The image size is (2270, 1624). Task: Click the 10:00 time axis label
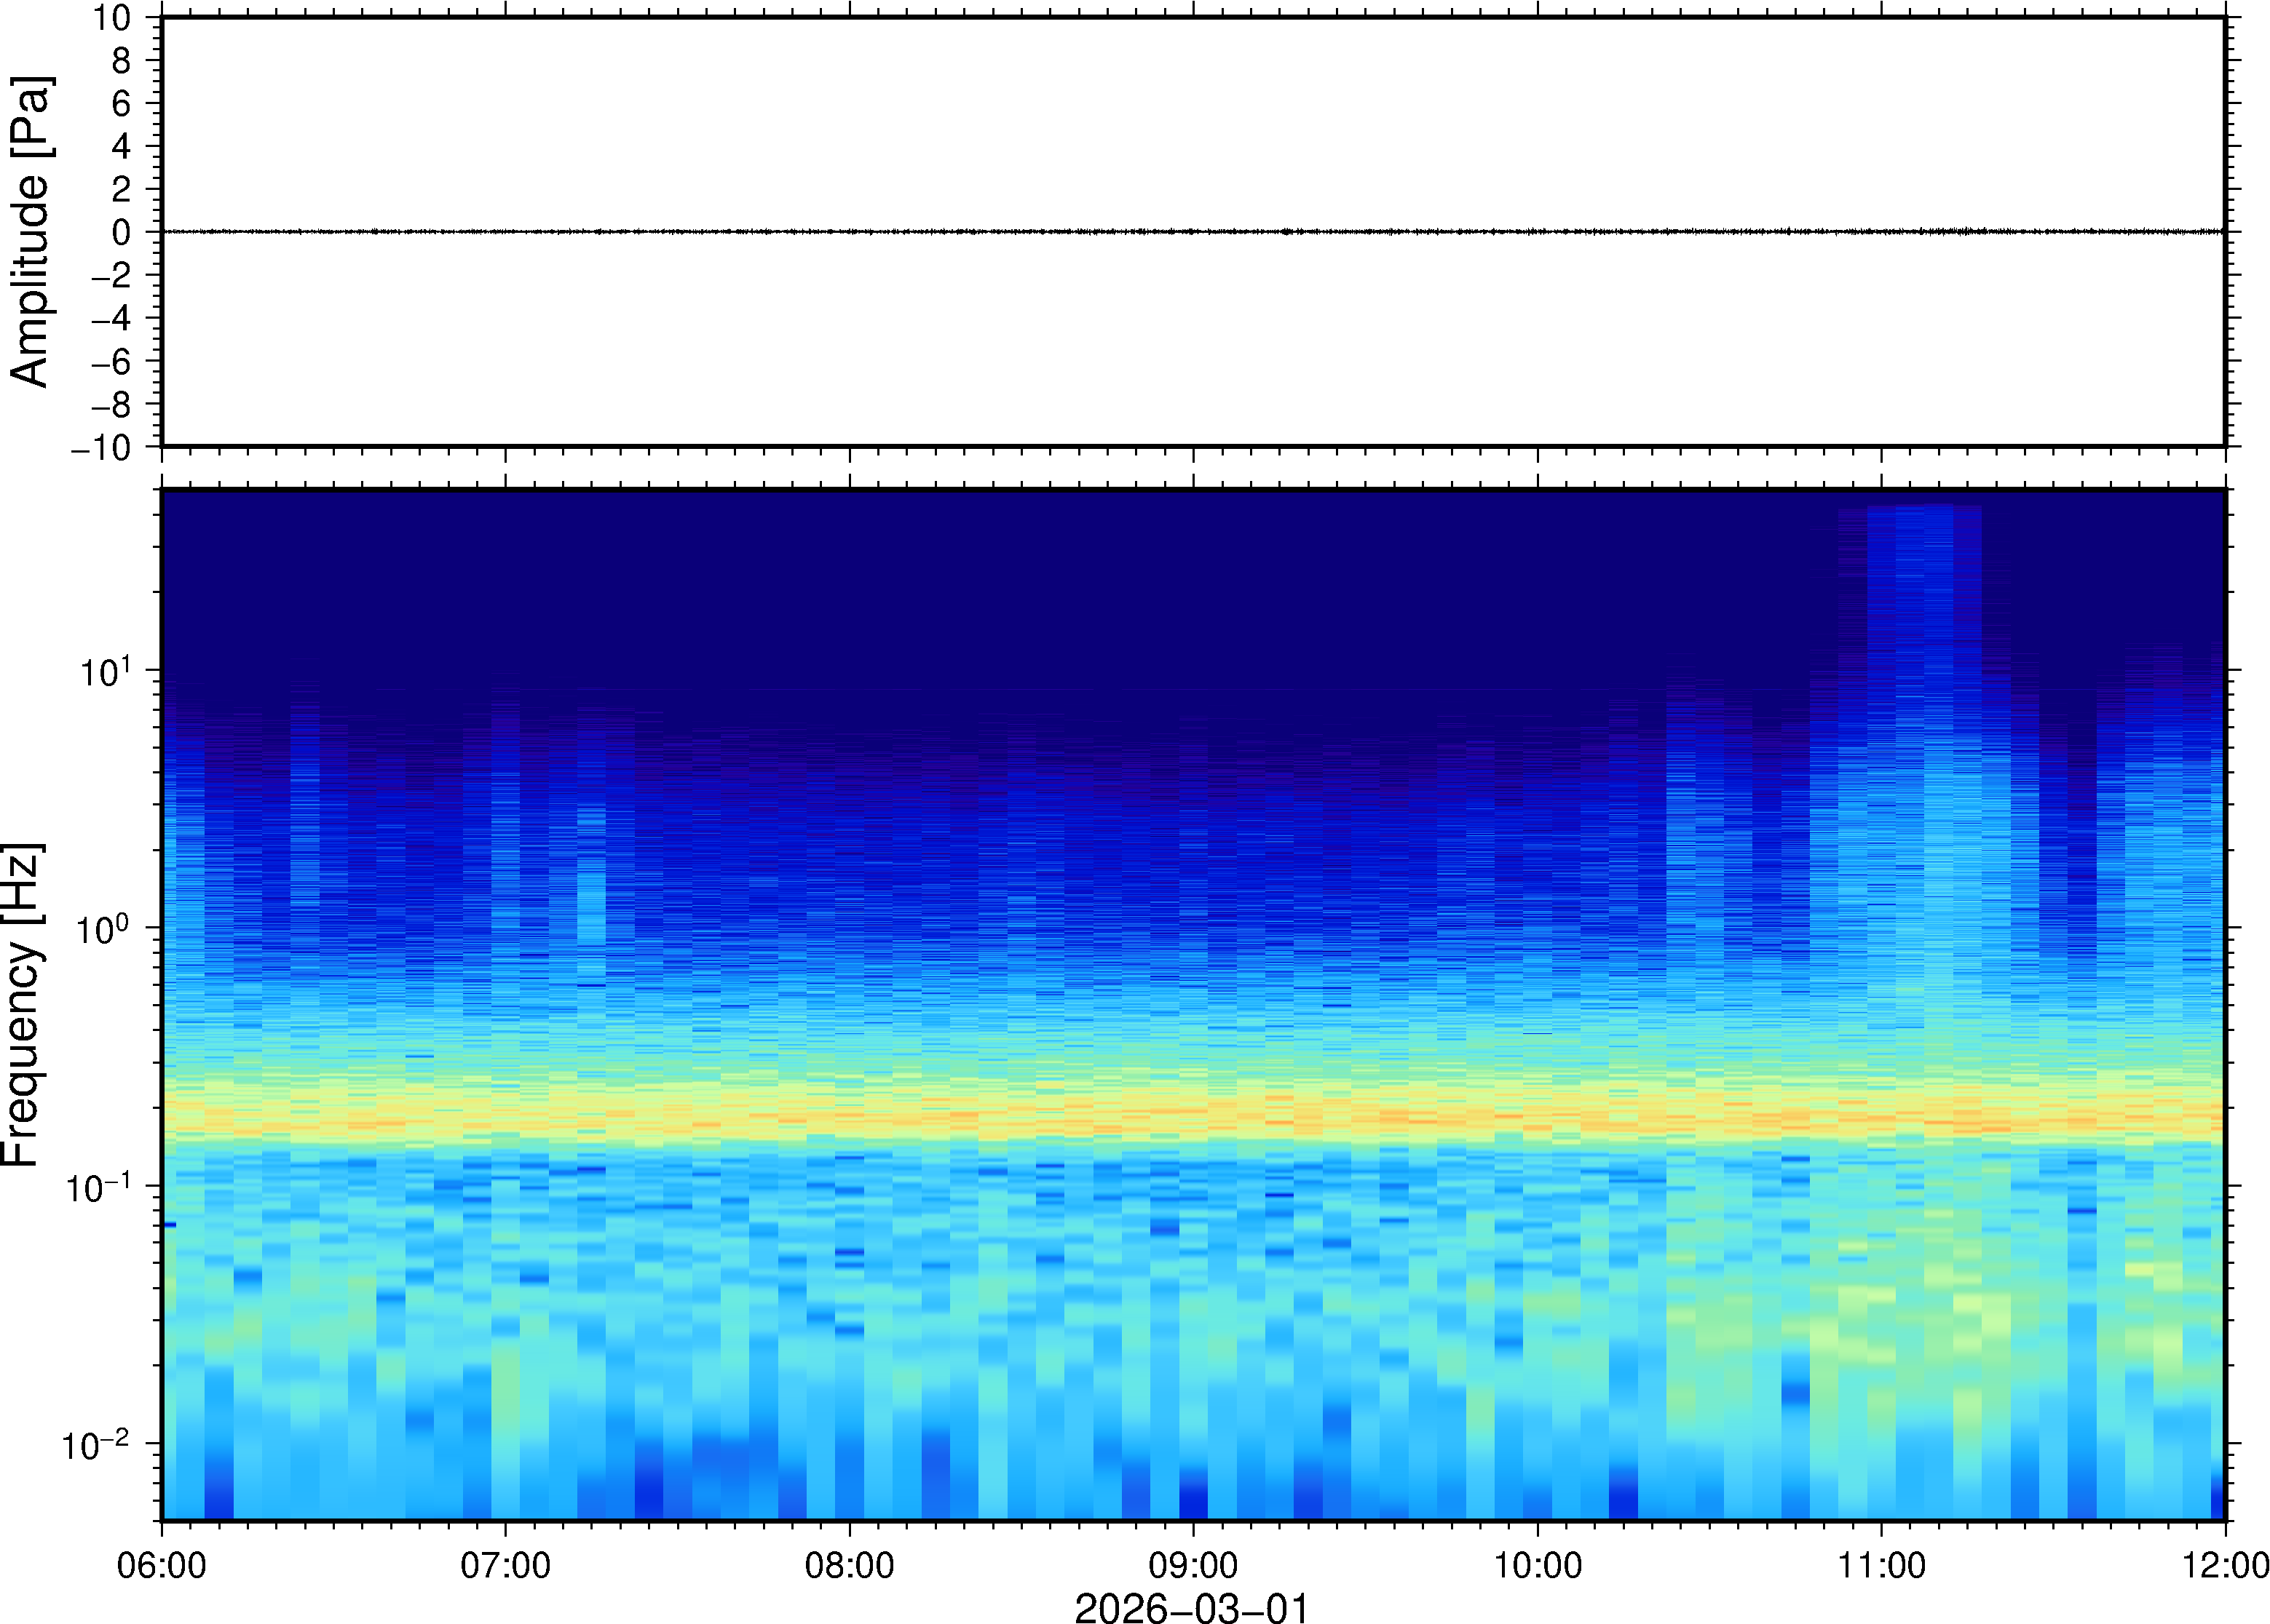[x=1537, y=1564]
